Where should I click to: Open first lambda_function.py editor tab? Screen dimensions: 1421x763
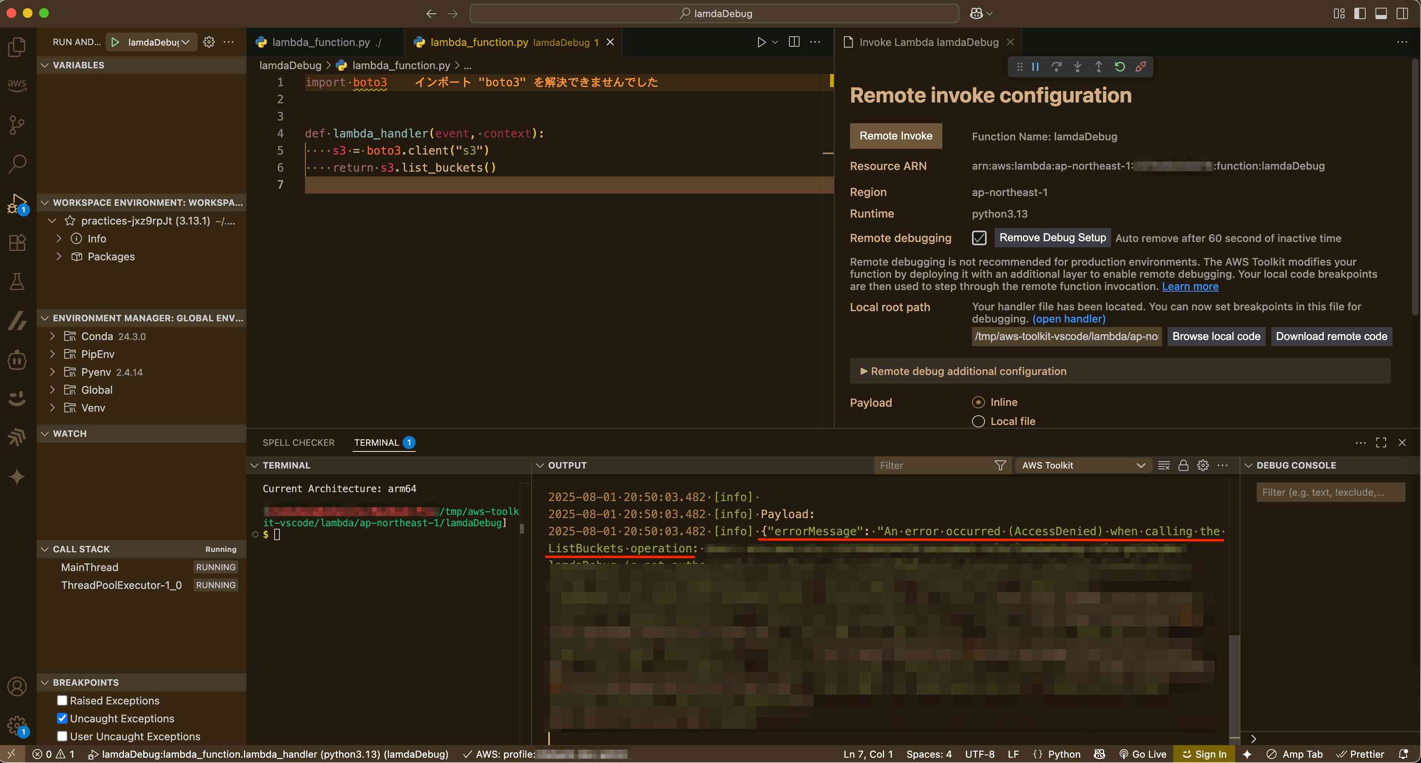click(x=321, y=42)
